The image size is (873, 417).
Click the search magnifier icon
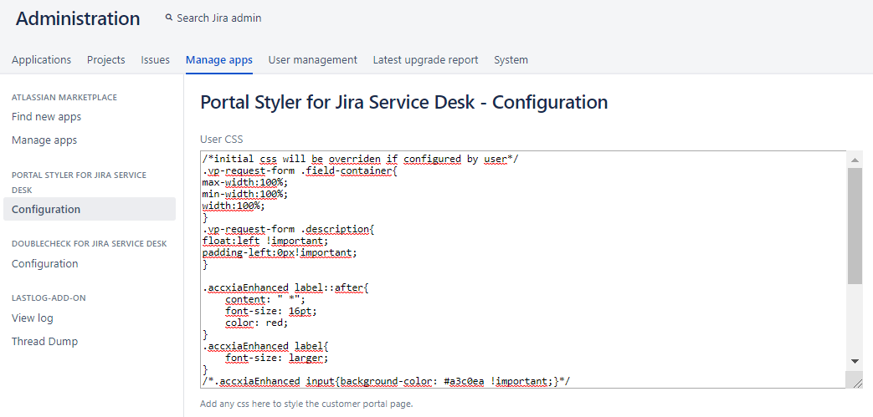pyautogui.click(x=169, y=18)
